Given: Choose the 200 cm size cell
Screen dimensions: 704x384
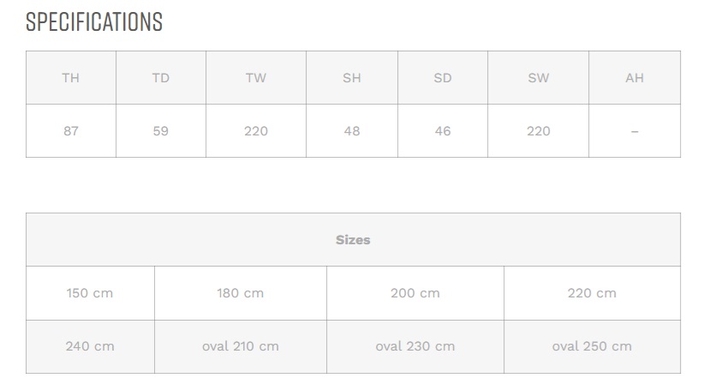Looking at the screenshot, I should click(415, 293).
